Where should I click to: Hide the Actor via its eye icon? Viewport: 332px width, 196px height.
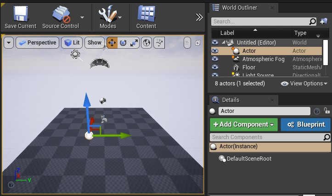click(x=214, y=51)
